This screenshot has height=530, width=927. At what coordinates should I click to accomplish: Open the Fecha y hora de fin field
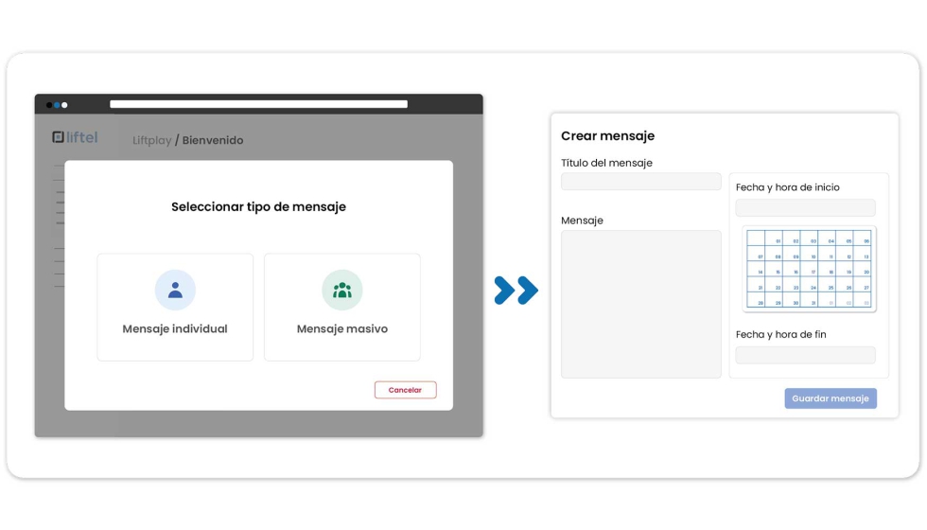[805, 355]
